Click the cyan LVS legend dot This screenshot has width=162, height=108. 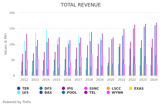click(x=19, y=92)
